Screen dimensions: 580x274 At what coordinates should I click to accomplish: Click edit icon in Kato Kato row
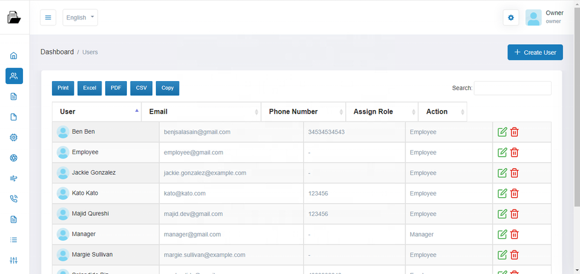point(501,194)
